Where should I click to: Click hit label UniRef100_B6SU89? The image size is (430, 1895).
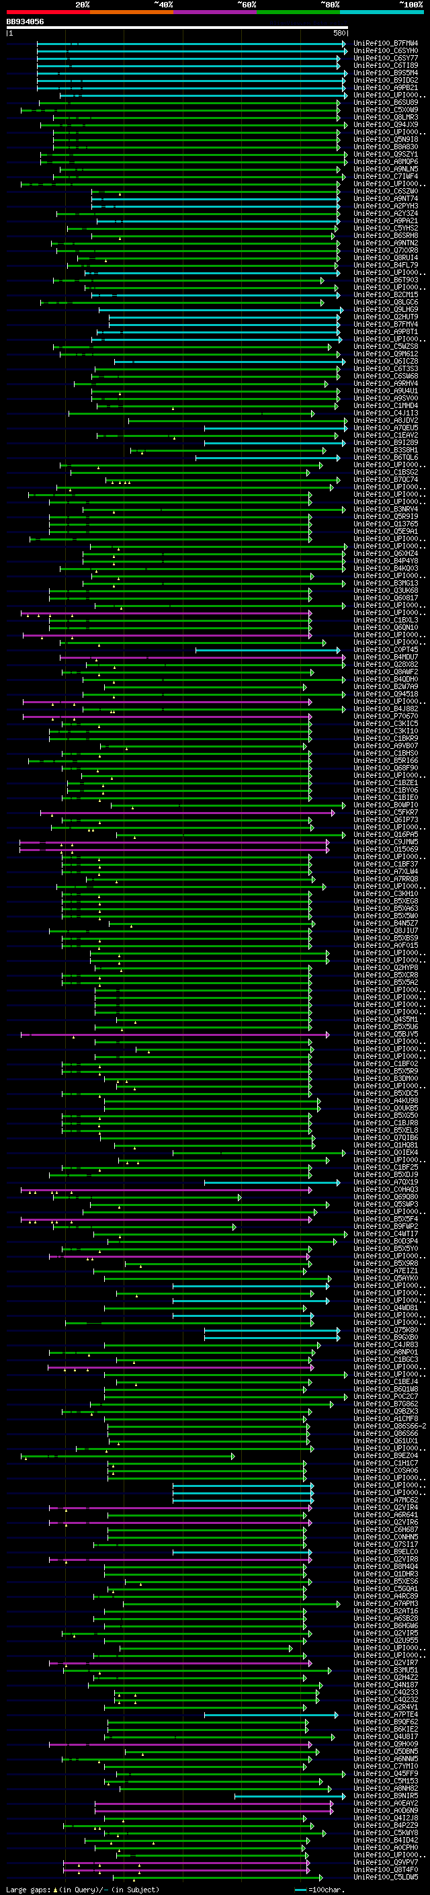coord(386,102)
